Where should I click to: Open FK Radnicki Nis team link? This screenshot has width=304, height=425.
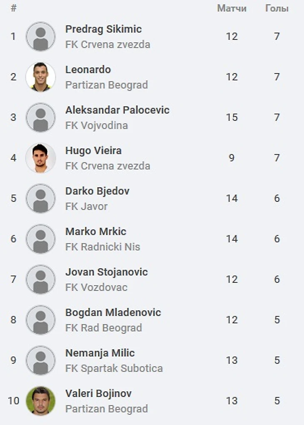(102, 247)
